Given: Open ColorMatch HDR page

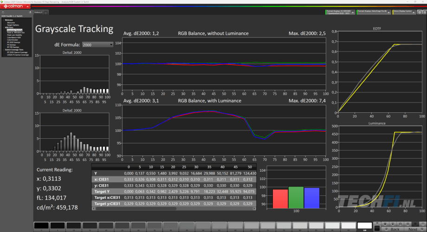Looking at the screenshot, I should [x=14, y=37].
